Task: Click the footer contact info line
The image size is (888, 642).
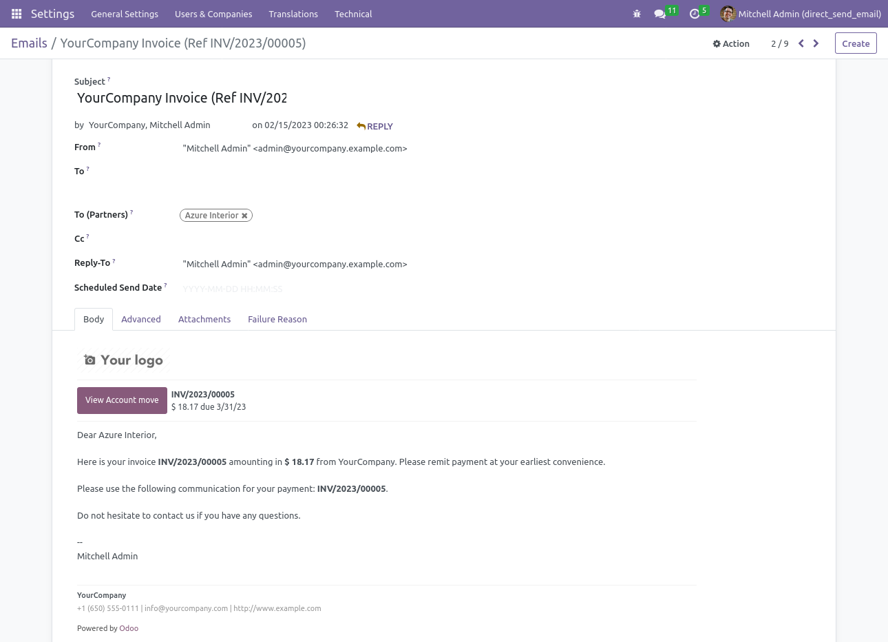Action: pyautogui.click(x=199, y=608)
